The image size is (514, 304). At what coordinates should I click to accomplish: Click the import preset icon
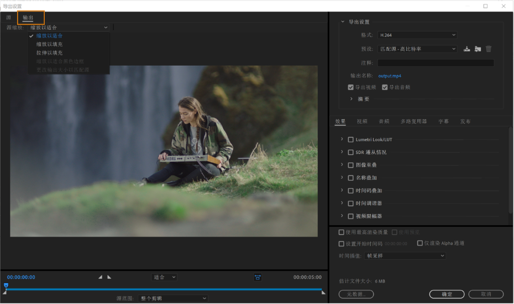478,49
